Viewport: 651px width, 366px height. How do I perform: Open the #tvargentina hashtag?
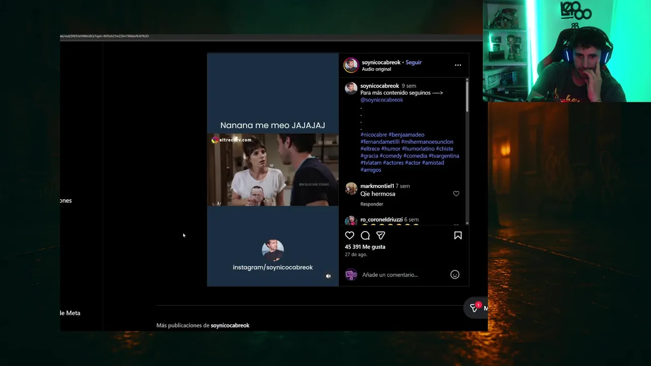click(444, 156)
